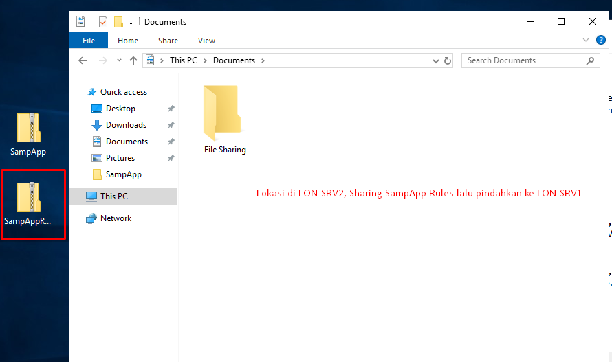Expand the ribbon with the chevron
This screenshot has width=612, height=362.
(585, 40)
